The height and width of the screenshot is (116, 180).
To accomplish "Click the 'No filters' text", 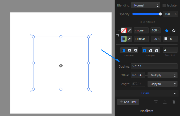I will click(147, 111).
